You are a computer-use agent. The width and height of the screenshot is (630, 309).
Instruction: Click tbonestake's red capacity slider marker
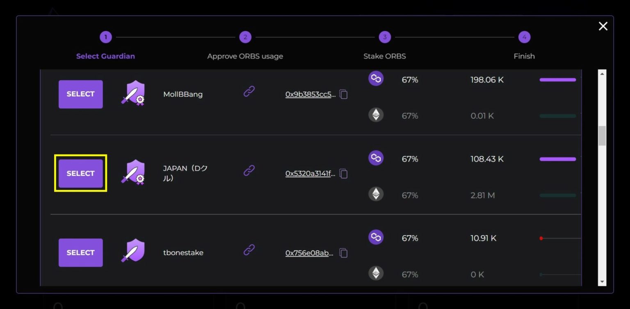coord(541,238)
